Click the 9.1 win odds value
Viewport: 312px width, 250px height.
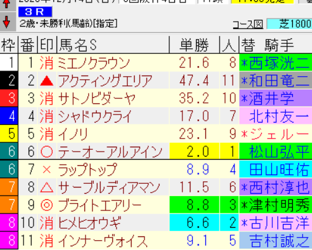[x=198, y=241]
